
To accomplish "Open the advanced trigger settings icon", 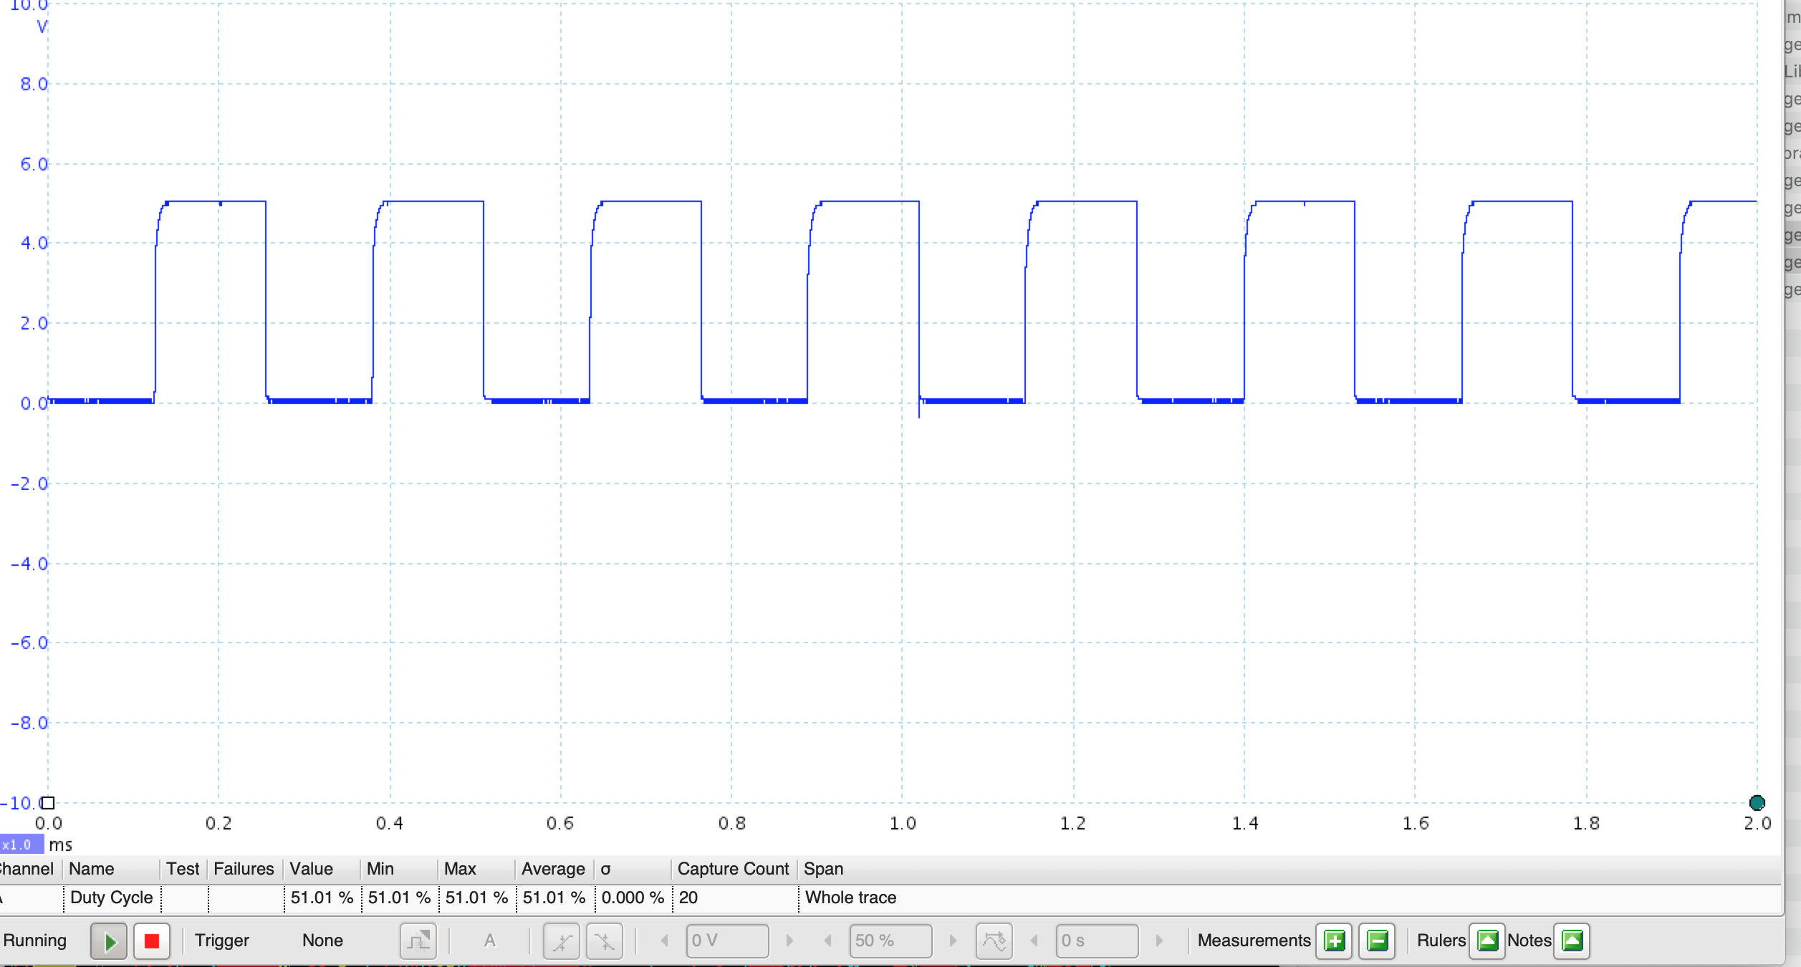I will click(x=418, y=940).
